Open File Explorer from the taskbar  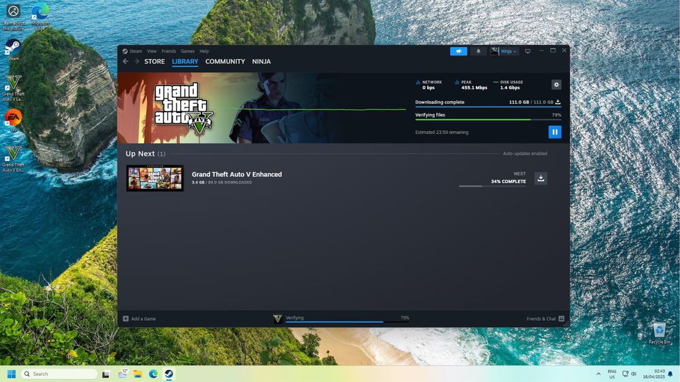(x=137, y=374)
